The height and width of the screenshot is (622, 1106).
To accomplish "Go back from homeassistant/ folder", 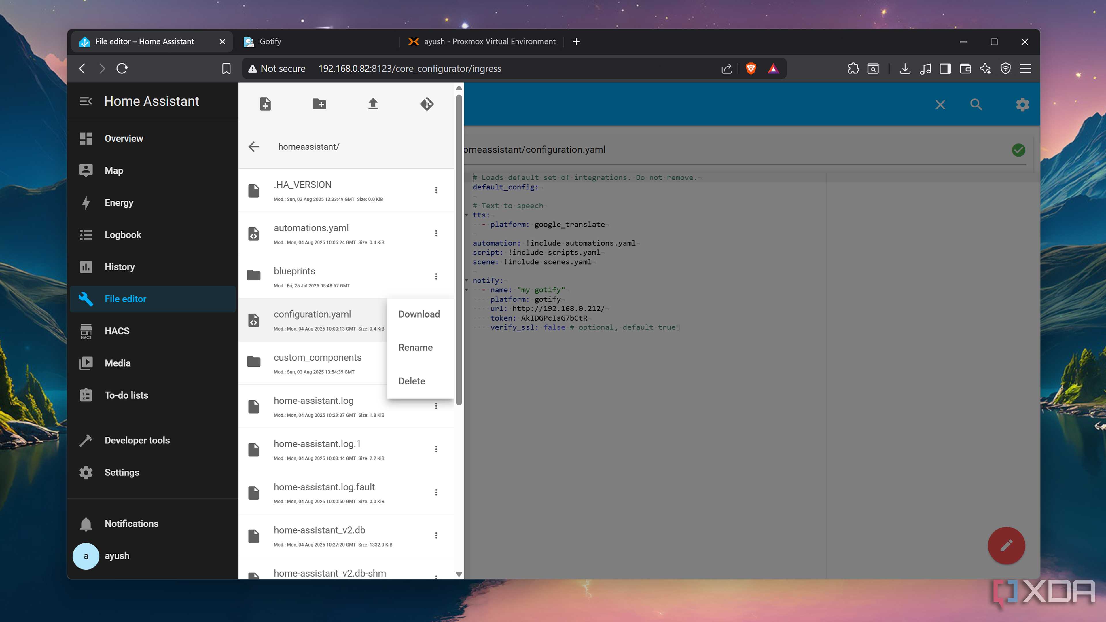I will click(x=254, y=147).
